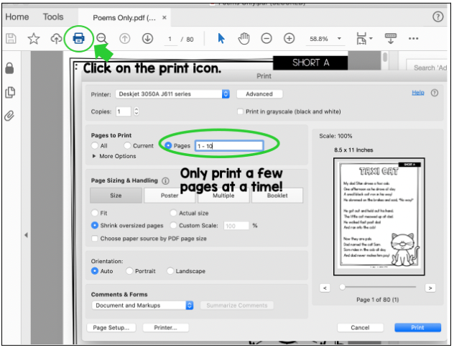The height and width of the screenshot is (348, 454).
Task: Zoom in with the plus icon
Action: click(289, 39)
